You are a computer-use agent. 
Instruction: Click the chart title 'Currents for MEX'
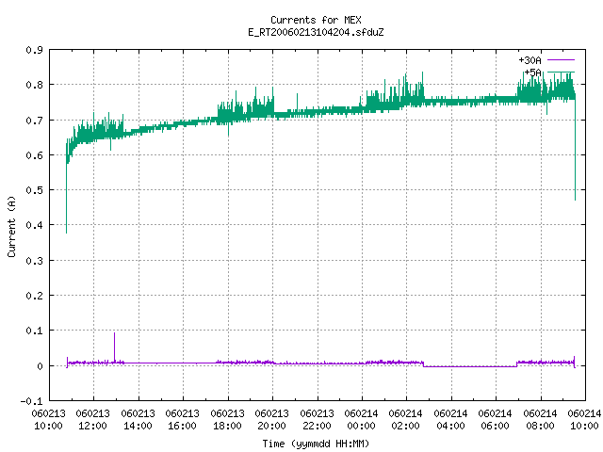point(316,20)
